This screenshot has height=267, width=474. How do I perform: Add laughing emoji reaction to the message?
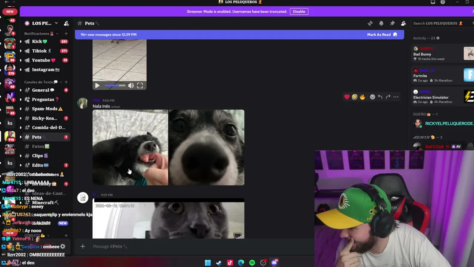354,97
